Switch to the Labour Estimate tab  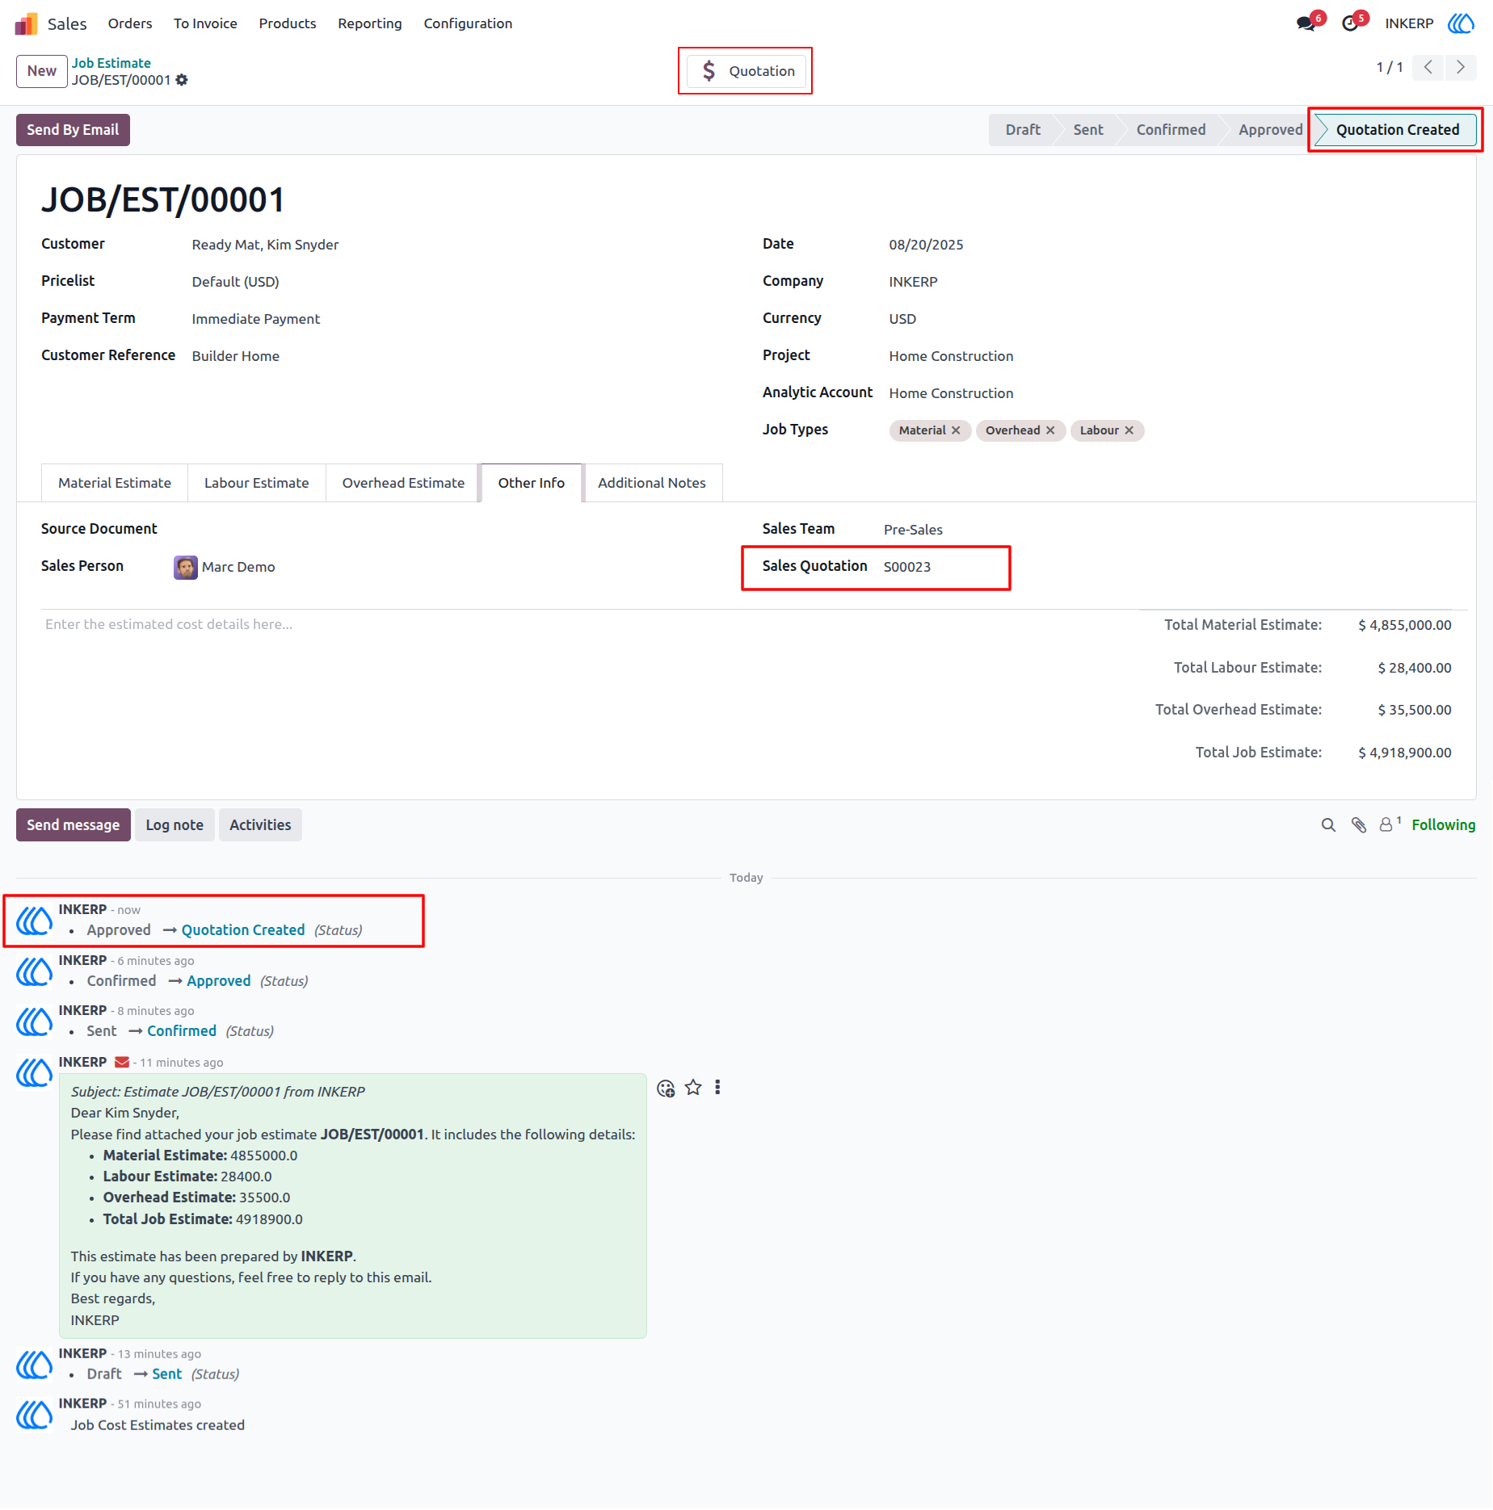click(256, 483)
